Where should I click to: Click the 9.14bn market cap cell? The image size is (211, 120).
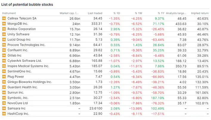75,45
